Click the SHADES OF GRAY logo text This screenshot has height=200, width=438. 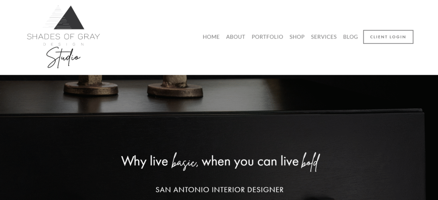[63, 37]
